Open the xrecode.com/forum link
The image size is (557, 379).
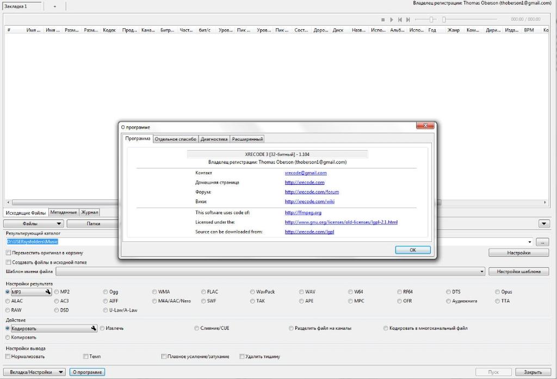click(312, 192)
